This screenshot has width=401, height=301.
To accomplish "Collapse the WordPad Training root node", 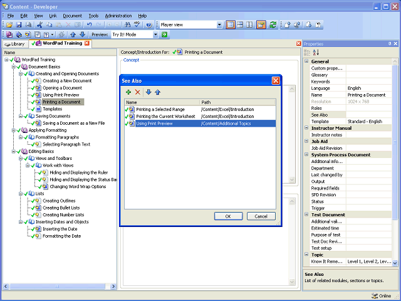I will [6, 60].
